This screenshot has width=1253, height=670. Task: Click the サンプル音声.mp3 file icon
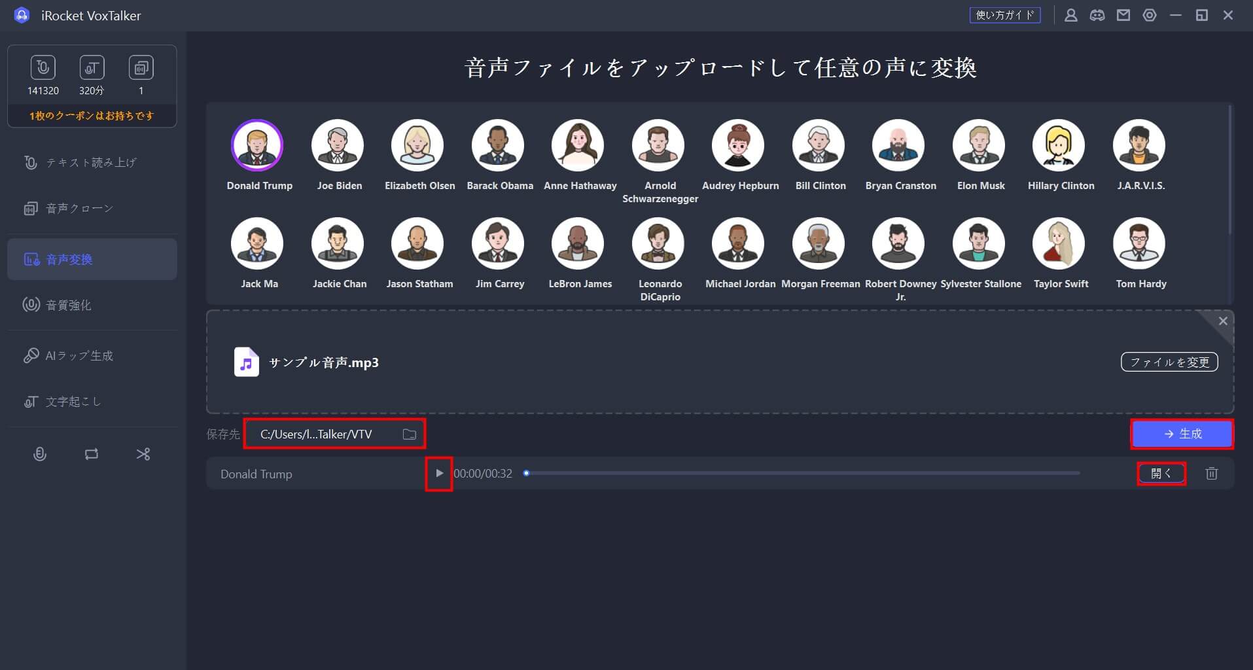247,362
